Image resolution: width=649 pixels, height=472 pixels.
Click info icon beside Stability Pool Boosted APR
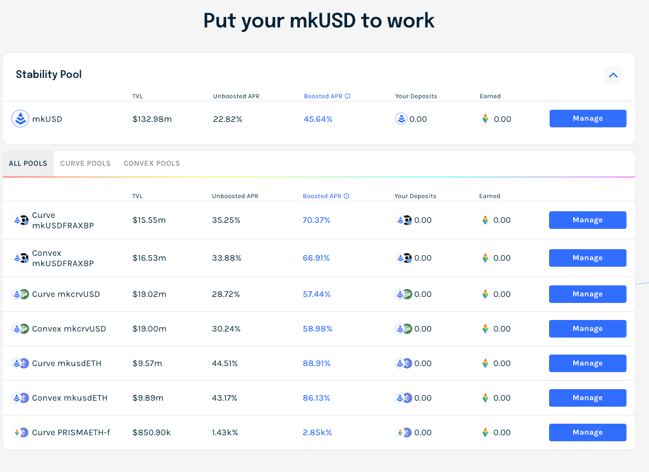pyautogui.click(x=348, y=97)
